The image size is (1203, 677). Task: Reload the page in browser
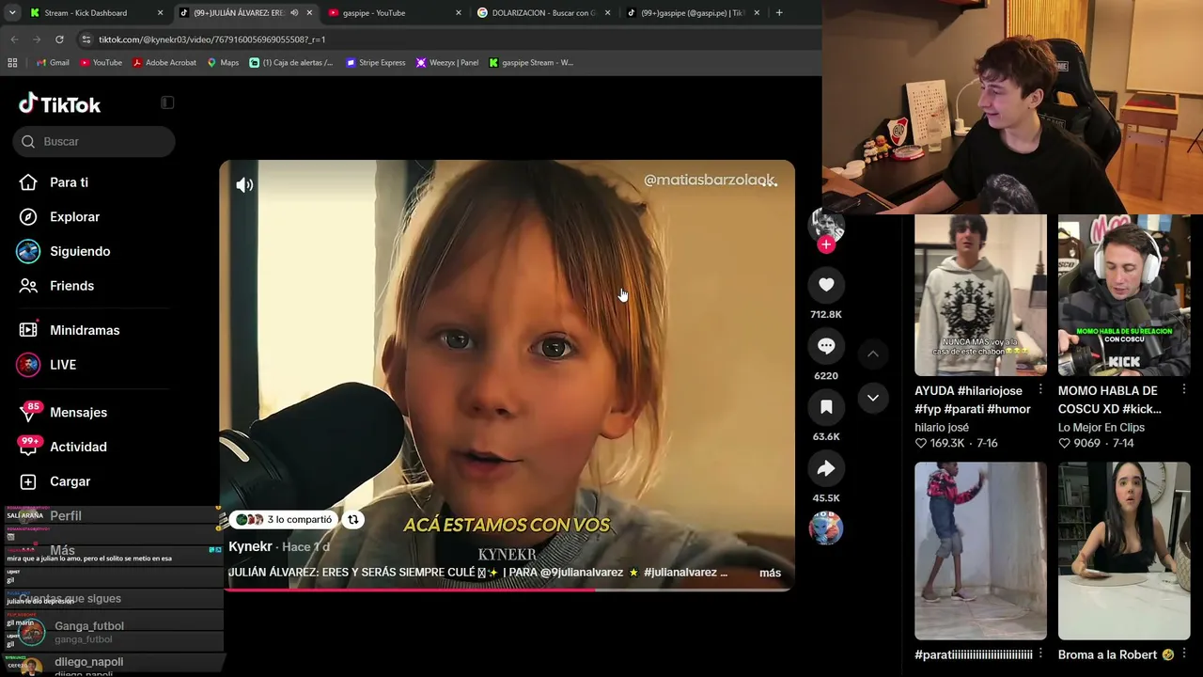pyautogui.click(x=59, y=39)
